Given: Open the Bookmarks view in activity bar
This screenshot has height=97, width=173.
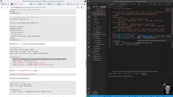Looking at the screenshot, I should [89, 51].
